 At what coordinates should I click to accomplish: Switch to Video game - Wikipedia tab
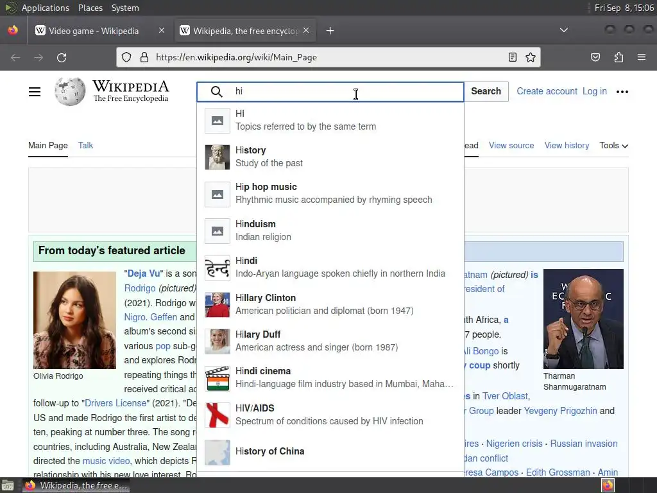tap(94, 31)
